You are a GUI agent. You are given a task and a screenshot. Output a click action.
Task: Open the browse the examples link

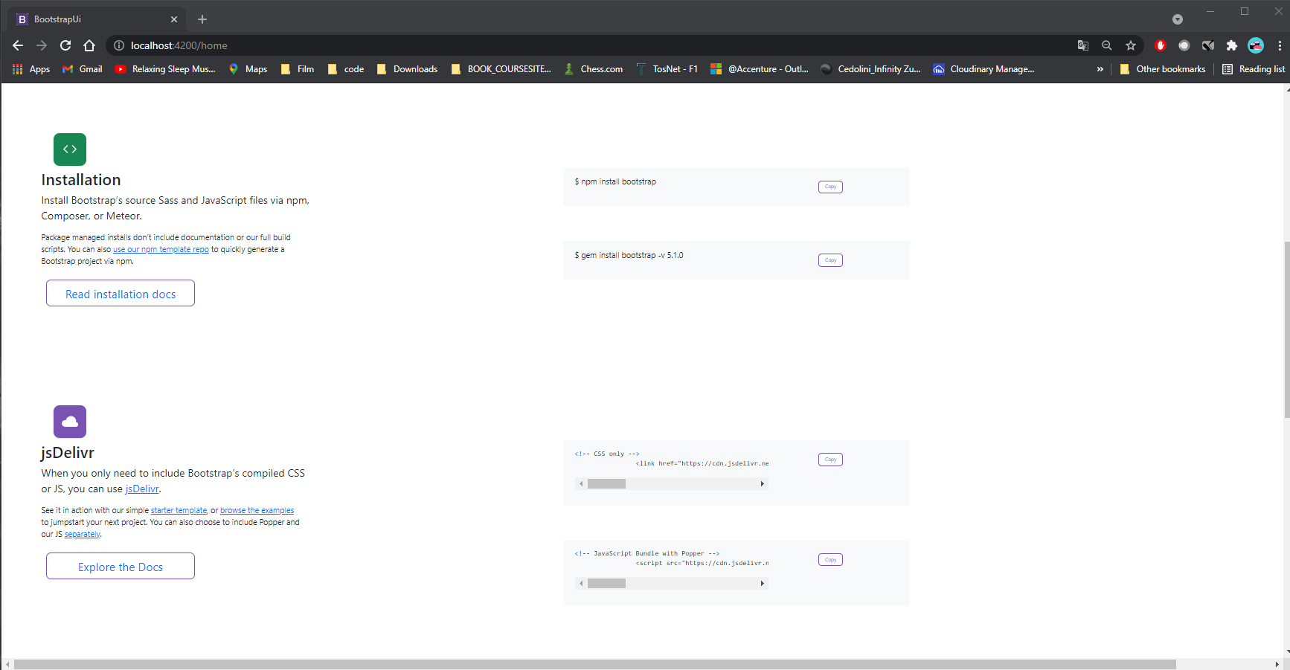[257, 511]
